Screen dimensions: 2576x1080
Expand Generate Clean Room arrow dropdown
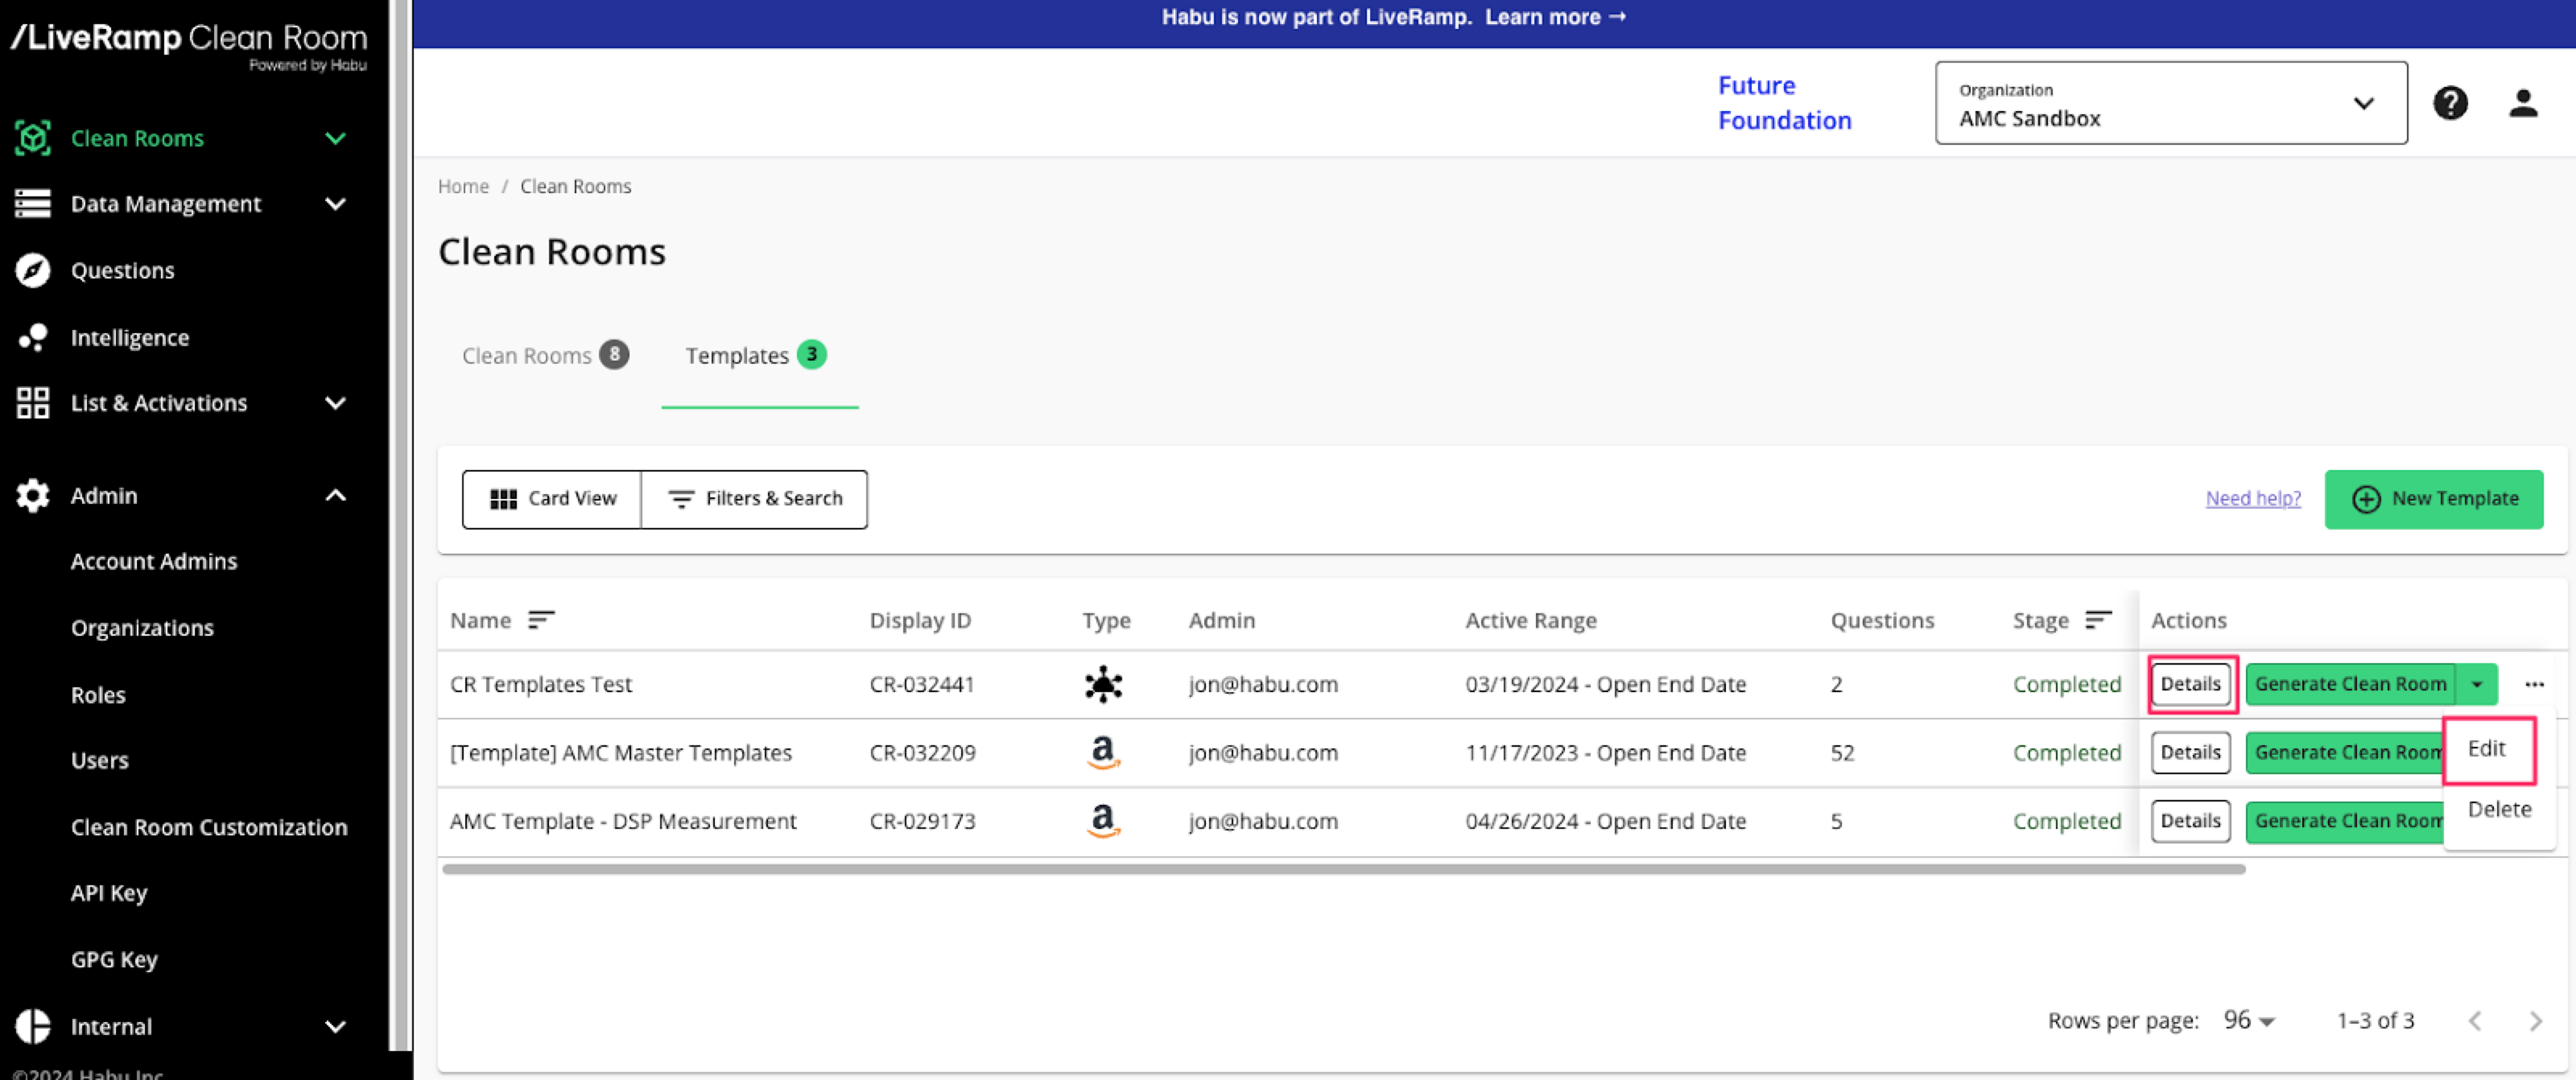(x=2476, y=684)
